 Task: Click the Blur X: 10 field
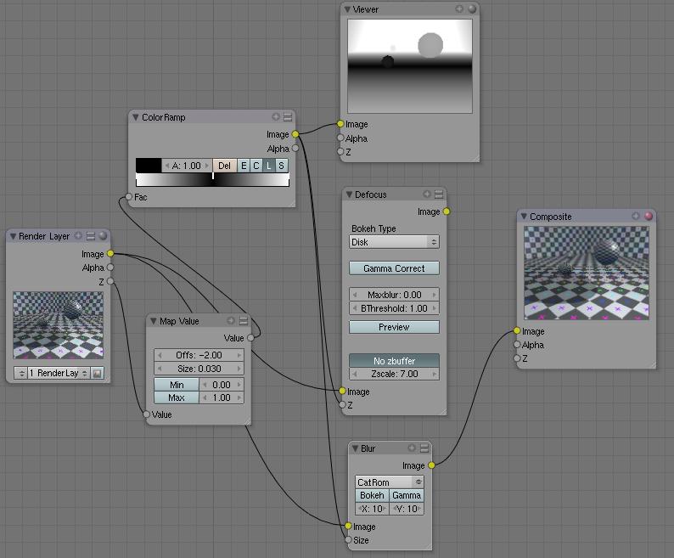coord(373,509)
